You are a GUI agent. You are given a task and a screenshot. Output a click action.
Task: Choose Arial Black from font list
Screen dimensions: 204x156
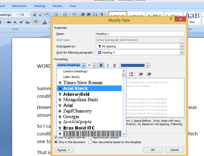coord(89,88)
